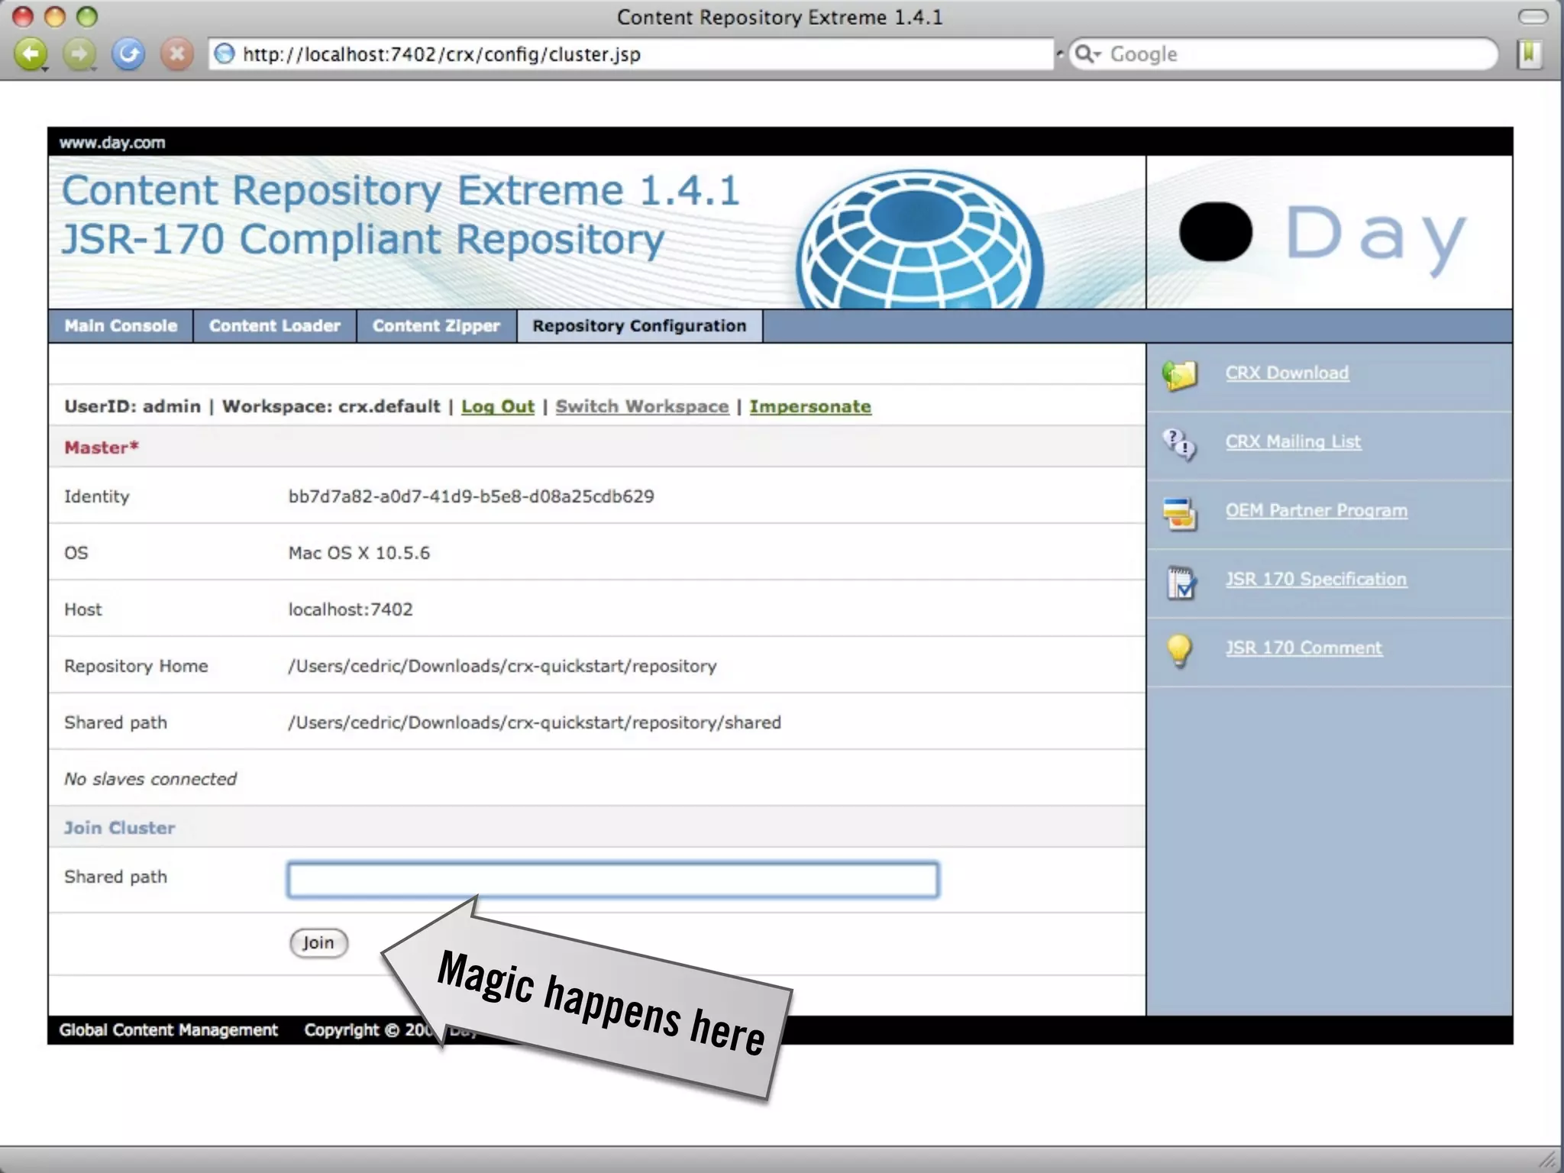Open the Google search engine dropdown
The image size is (1564, 1173).
point(1087,54)
